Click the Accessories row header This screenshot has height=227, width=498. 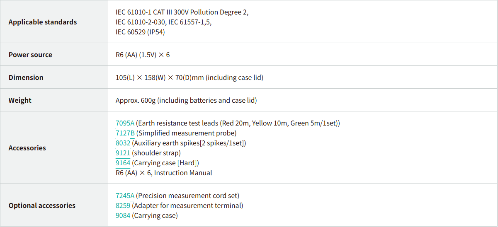pyautogui.click(x=27, y=148)
